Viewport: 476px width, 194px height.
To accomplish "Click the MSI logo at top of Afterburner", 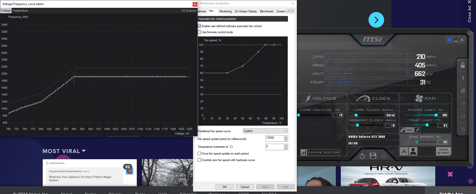I will (373, 39).
